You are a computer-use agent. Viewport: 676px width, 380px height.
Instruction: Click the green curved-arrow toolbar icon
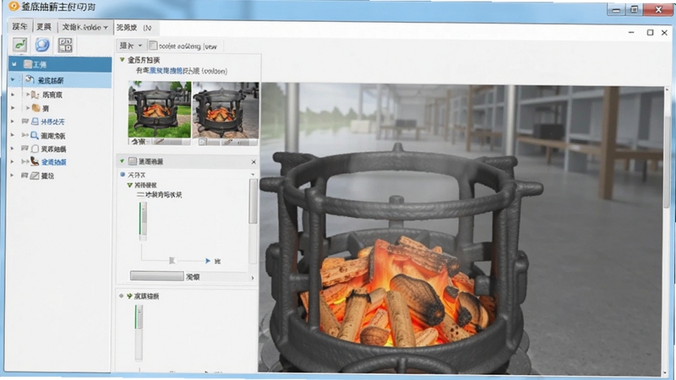(x=19, y=45)
